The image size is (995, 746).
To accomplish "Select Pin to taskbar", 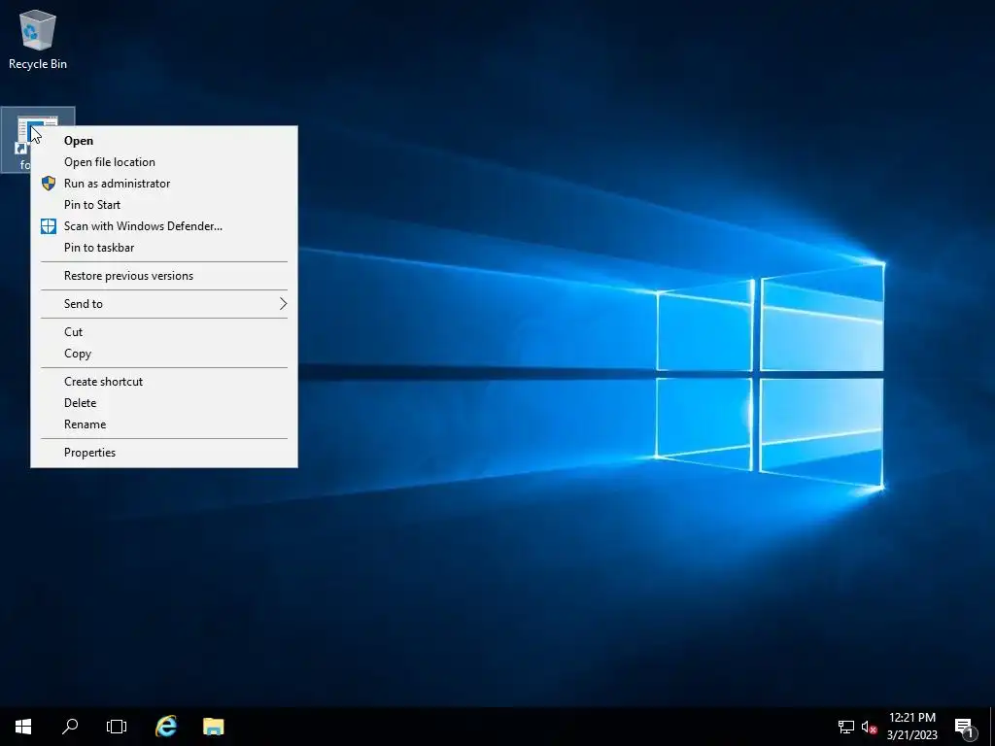I will 164,248.
